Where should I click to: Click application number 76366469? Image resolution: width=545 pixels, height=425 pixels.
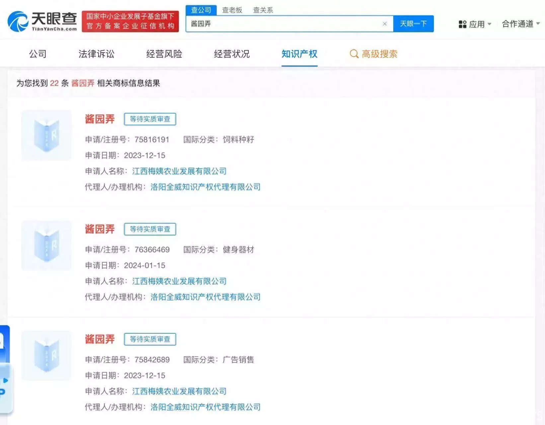point(152,250)
